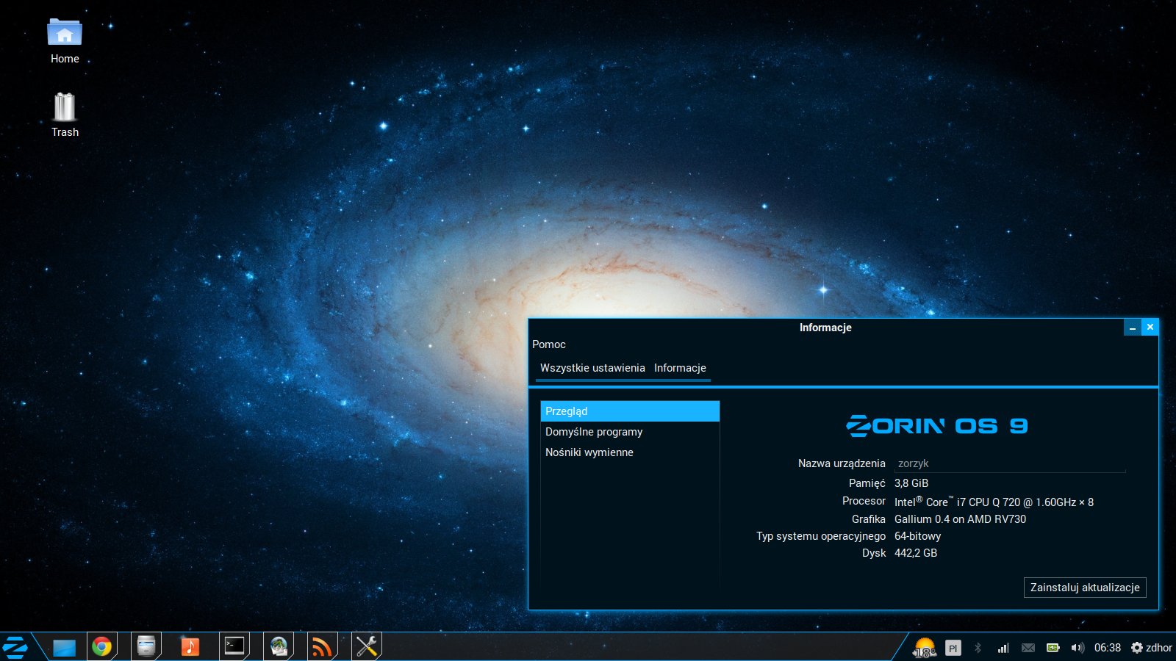
Task: Open the mail application taskbar icon
Action: [279, 646]
